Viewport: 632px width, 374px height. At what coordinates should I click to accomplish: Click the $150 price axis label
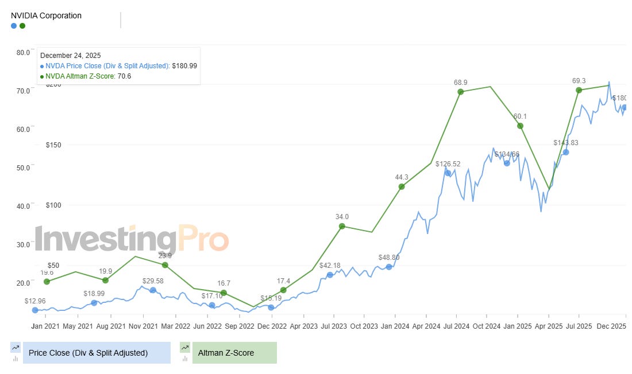click(53, 145)
